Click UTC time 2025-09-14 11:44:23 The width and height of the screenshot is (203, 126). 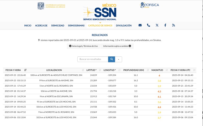pos(183,107)
